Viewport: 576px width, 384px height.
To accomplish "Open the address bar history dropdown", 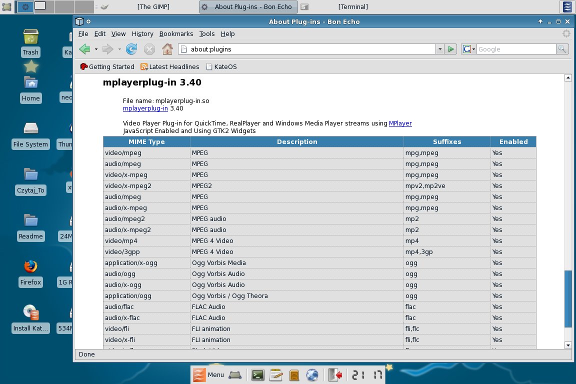I will coord(439,49).
